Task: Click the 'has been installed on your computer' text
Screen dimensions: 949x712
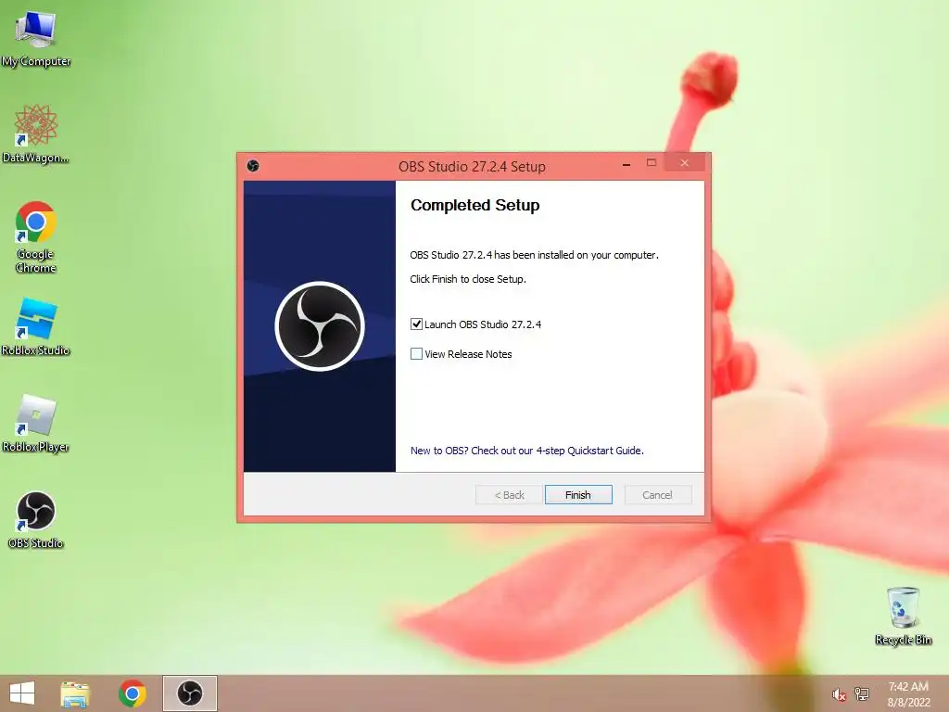Action: coord(576,255)
